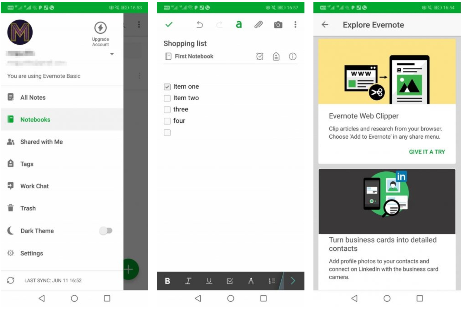Check the empty last checkbox
Screen dimensions: 464x309
(167, 132)
